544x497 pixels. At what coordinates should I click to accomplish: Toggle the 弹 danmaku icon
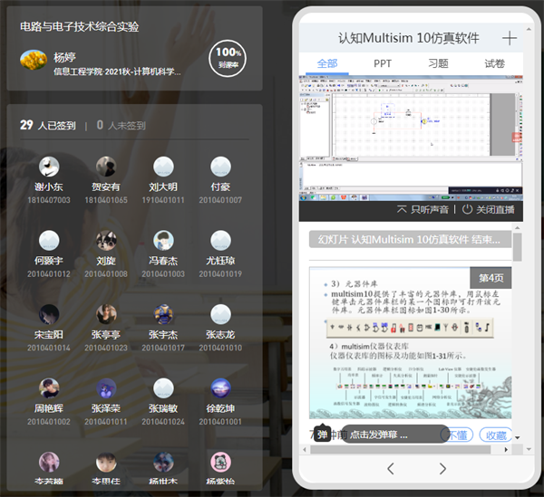coord(322,435)
